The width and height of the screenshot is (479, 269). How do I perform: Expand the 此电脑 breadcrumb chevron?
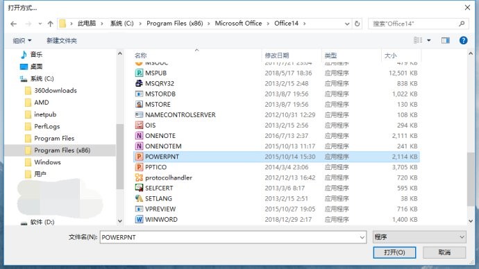[102, 24]
